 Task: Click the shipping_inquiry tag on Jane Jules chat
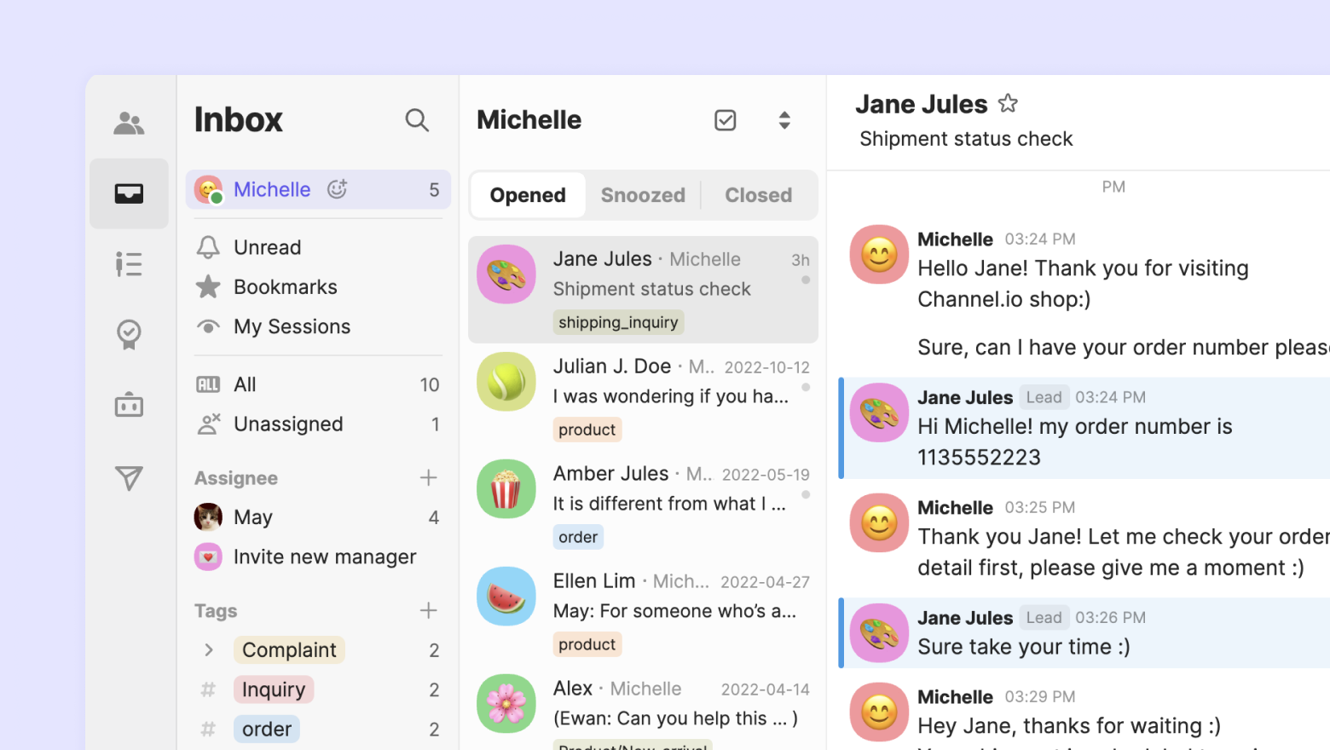(619, 322)
